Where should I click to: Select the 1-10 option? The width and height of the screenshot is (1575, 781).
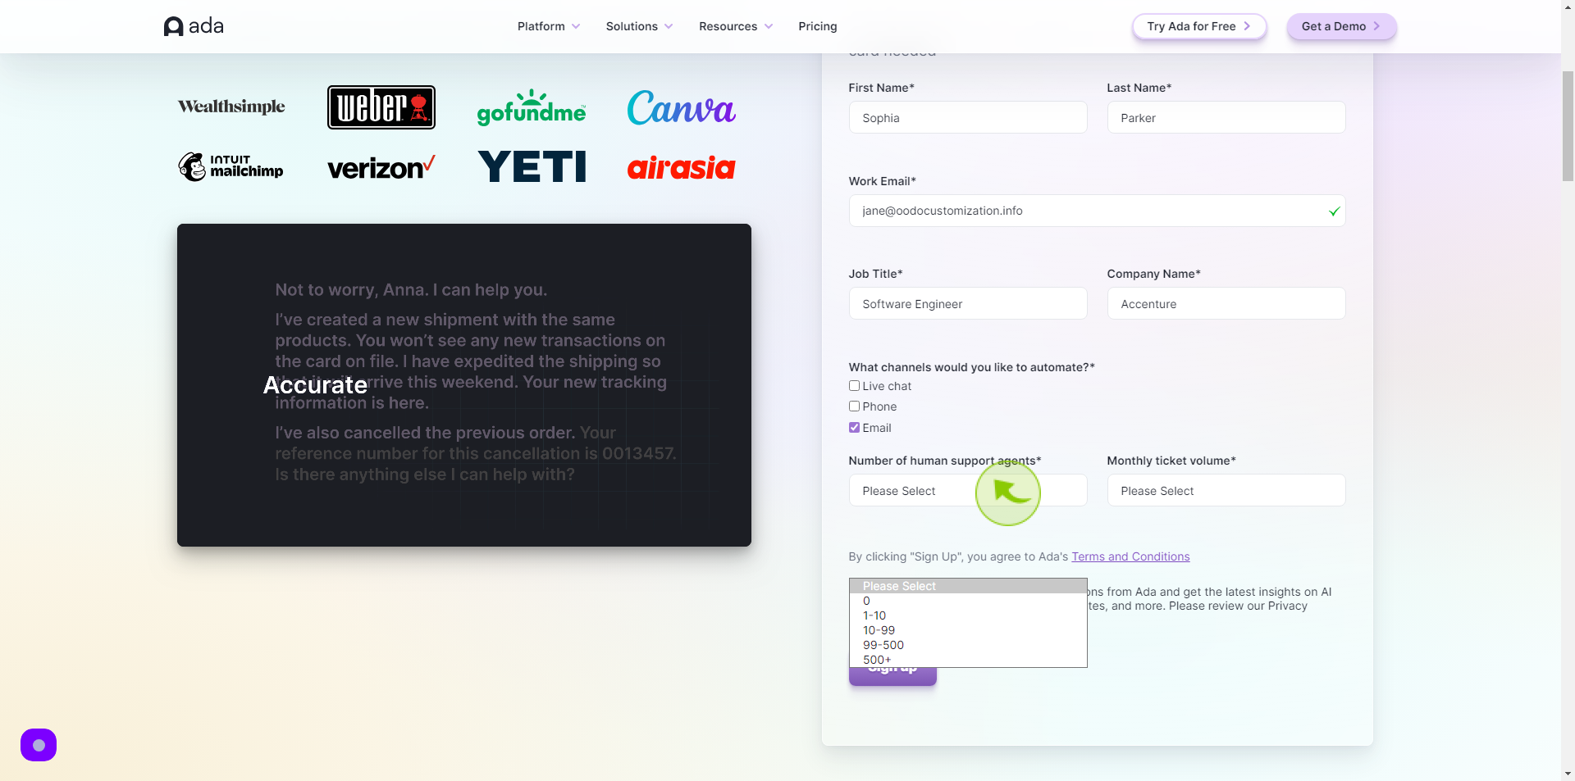pos(968,615)
